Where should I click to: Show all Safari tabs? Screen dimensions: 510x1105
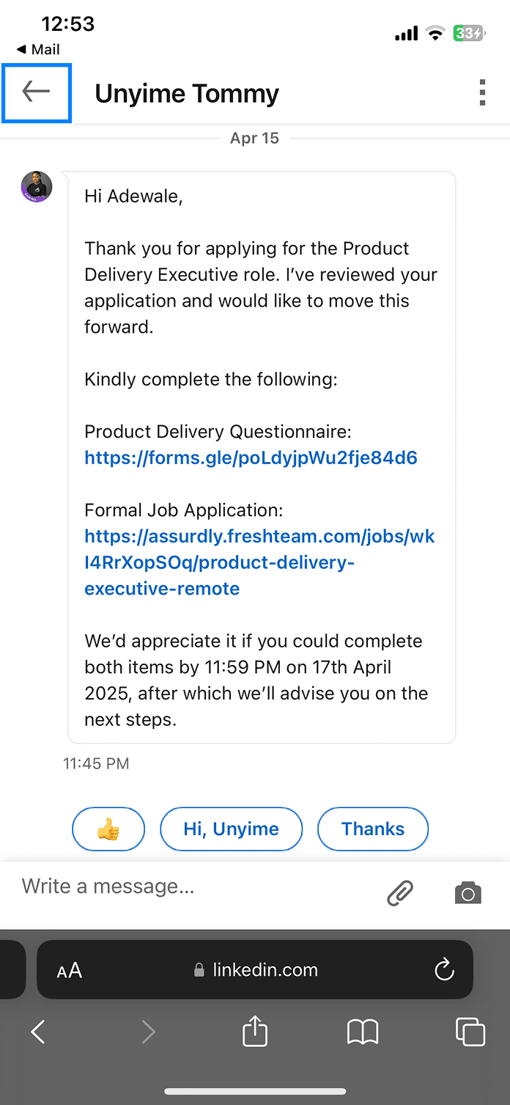coord(470,1032)
